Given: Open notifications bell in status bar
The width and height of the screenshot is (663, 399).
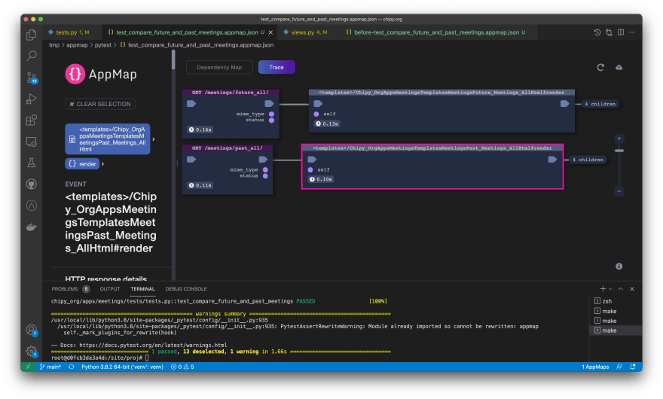Looking at the screenshot, I should (633, 367).
